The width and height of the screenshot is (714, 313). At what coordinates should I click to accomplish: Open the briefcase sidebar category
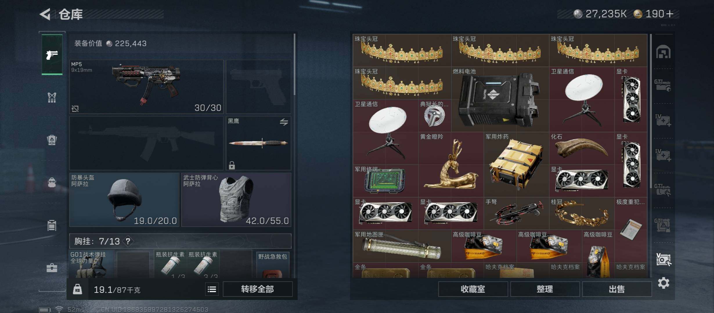click(52, 267)
